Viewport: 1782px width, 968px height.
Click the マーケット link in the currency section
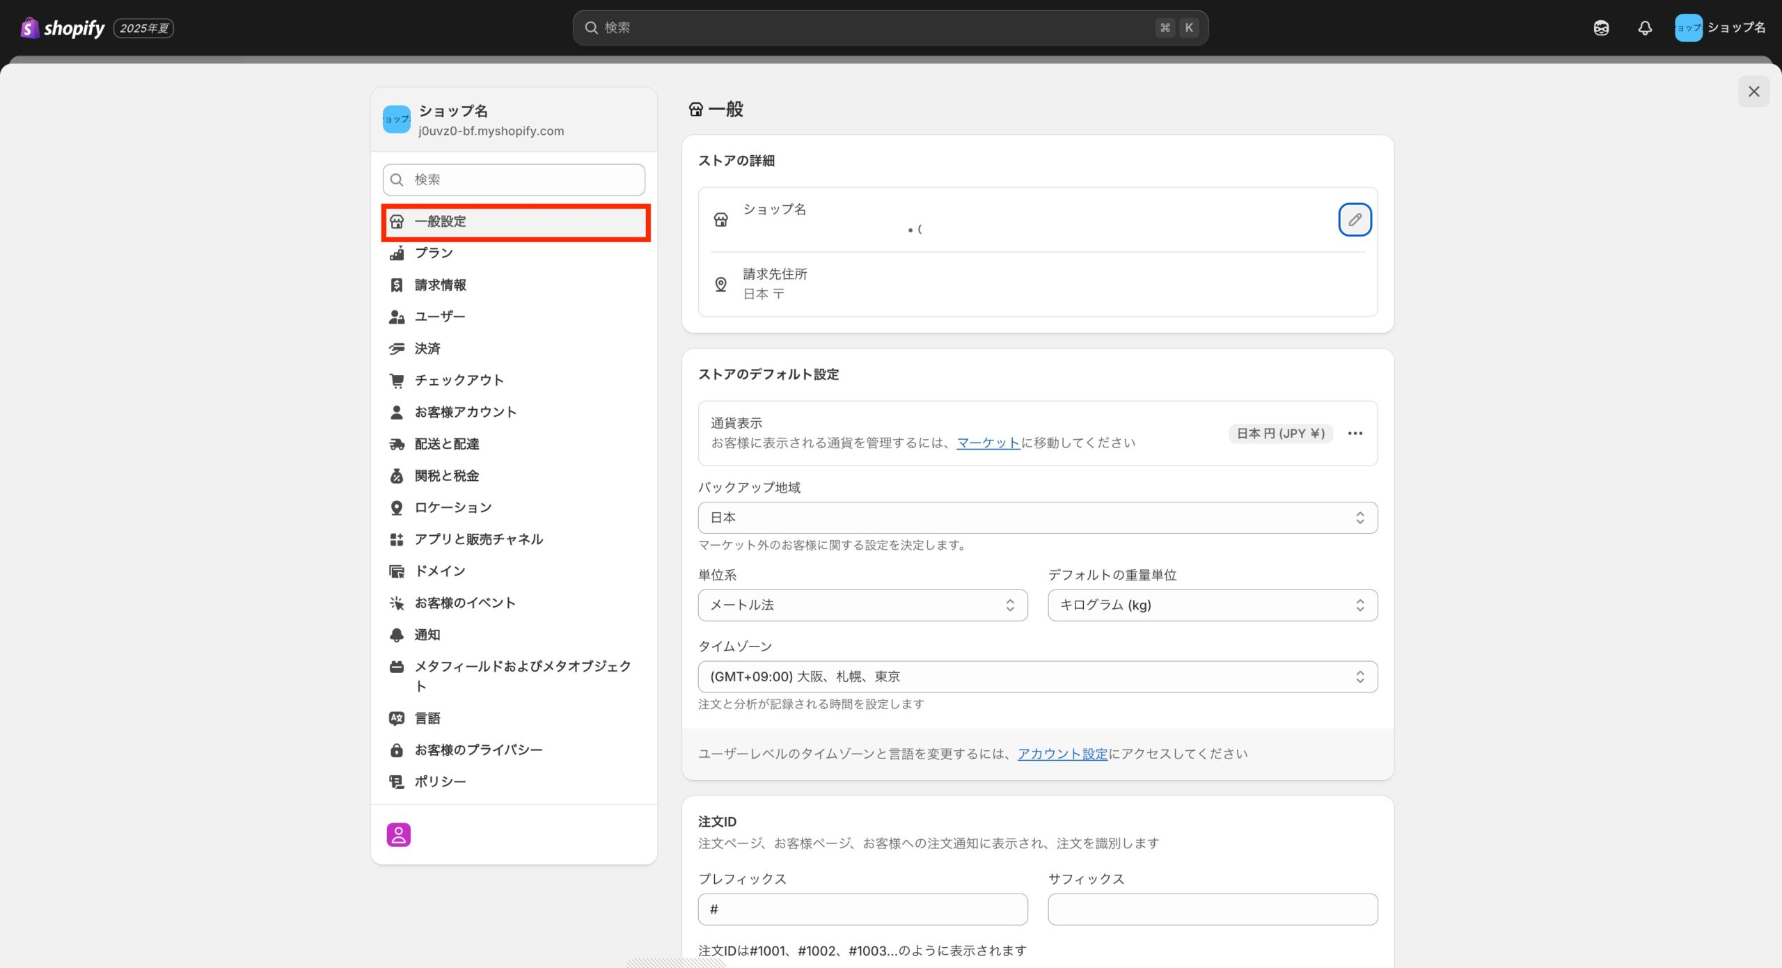coord(988,443)
